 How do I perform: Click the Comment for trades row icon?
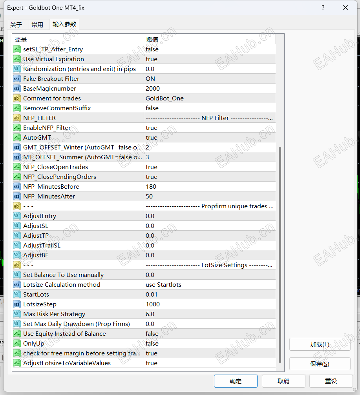17,98
